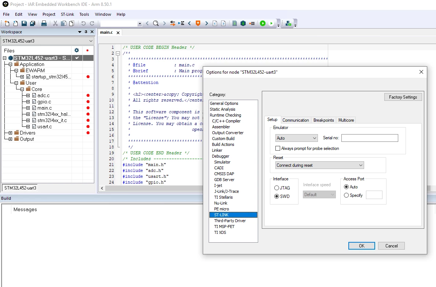
Task: Click the Compile icon with green arrow
Action: (x=235, y=23)
